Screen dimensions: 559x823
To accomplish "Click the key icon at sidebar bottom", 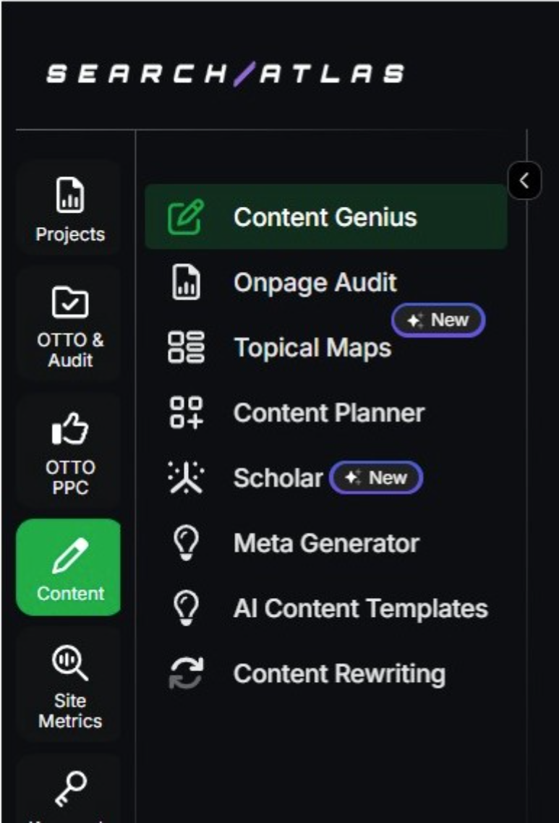I will click(70, 788).
